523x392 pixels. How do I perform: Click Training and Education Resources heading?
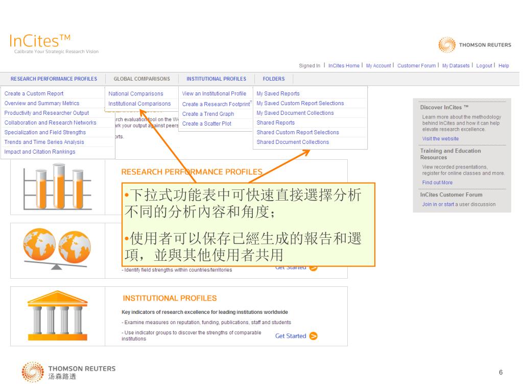click(450, 154)
